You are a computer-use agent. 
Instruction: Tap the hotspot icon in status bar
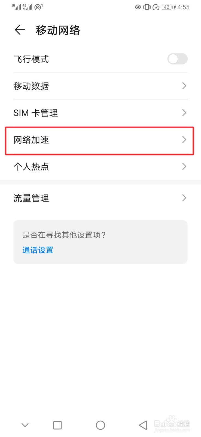click(x=38, y=7)
